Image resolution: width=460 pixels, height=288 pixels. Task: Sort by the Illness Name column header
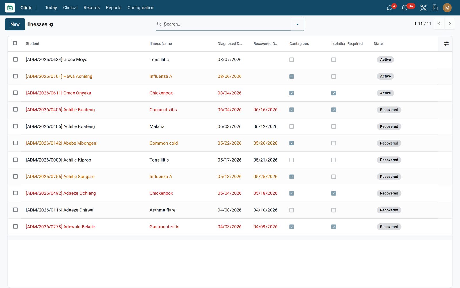(x=161, y=44)
